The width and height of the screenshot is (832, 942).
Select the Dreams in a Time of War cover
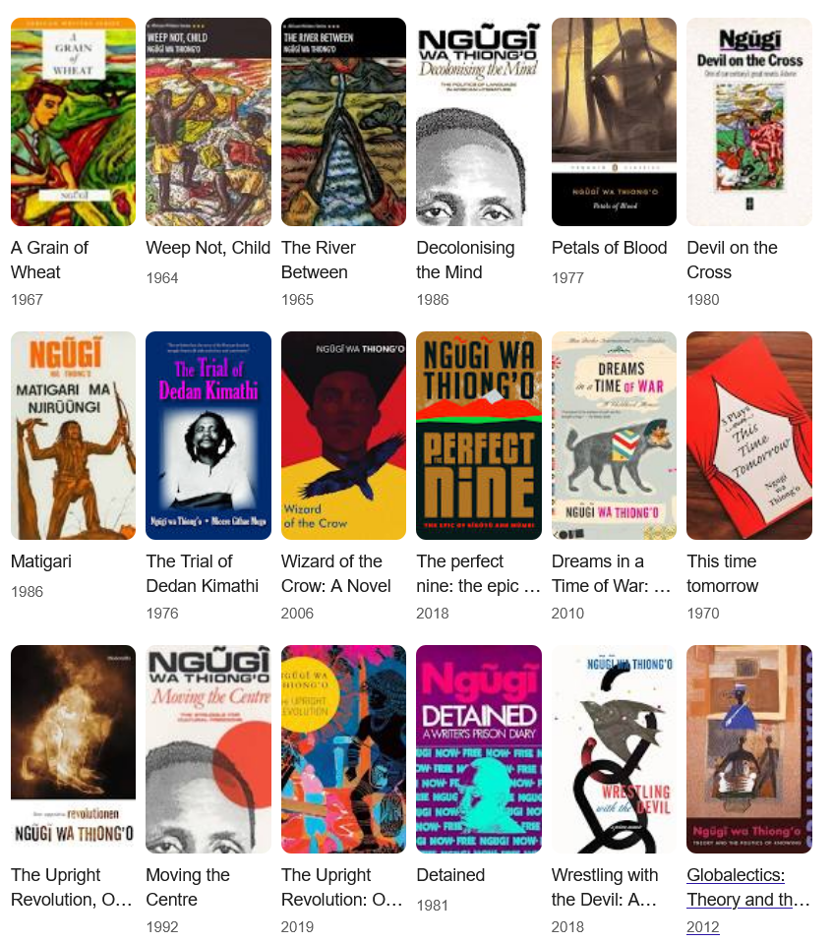614,436
